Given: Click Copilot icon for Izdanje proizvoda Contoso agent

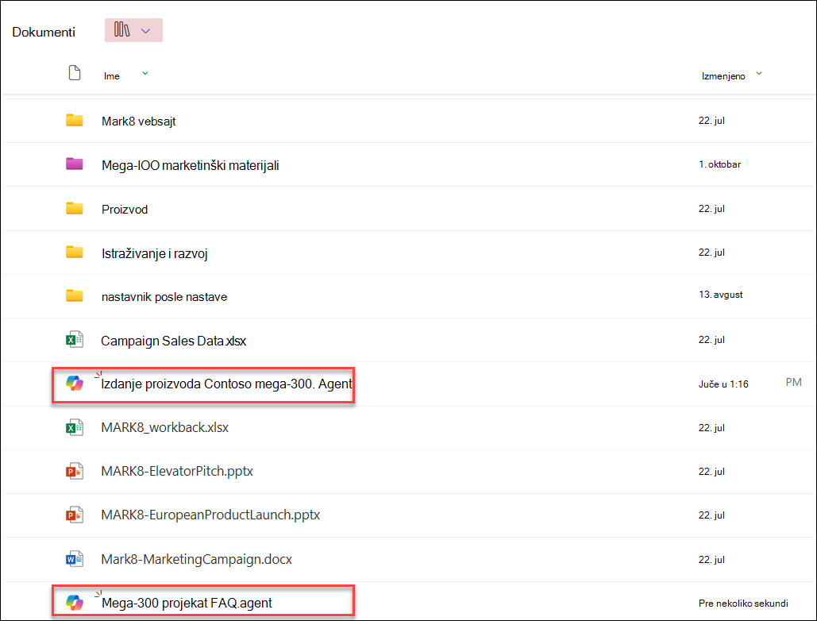Looking at the screenshot, I should click(75, 384).
